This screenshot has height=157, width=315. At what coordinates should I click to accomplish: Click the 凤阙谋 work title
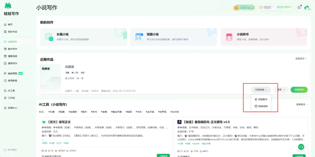tap(69, 67)
